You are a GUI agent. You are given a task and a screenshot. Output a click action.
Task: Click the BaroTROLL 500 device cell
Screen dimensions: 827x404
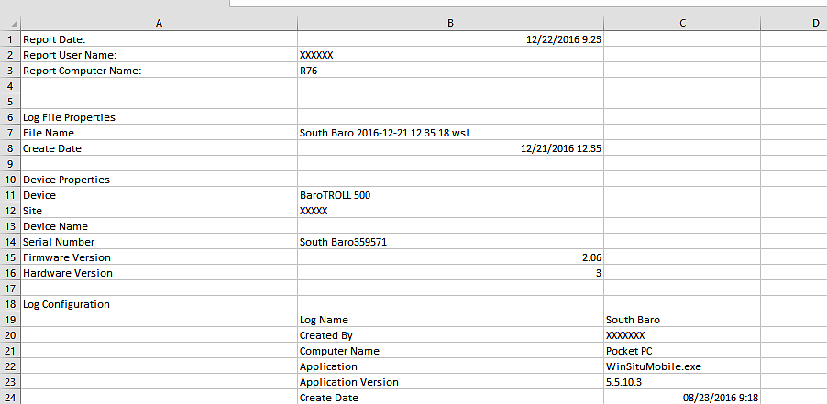450,195
